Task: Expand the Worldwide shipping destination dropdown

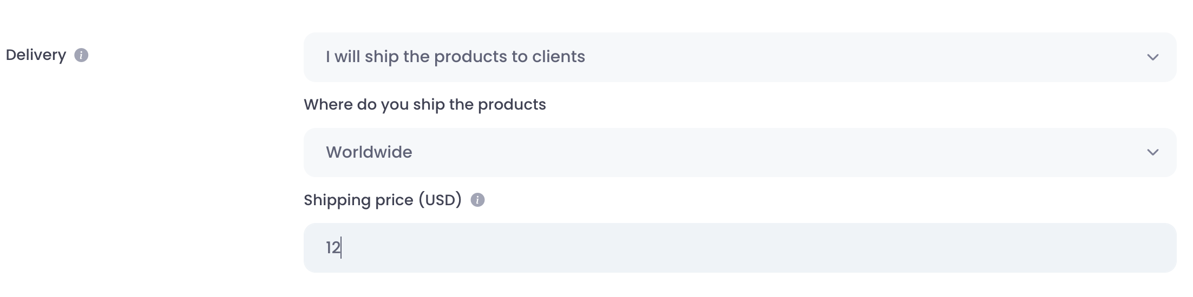Action: coord(739,152)
